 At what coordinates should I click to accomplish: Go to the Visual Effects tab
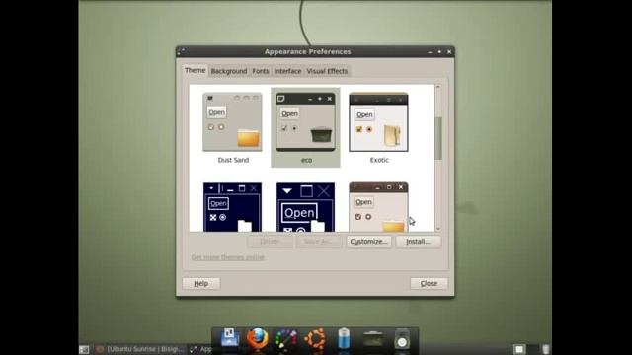(x=327, y=71)
